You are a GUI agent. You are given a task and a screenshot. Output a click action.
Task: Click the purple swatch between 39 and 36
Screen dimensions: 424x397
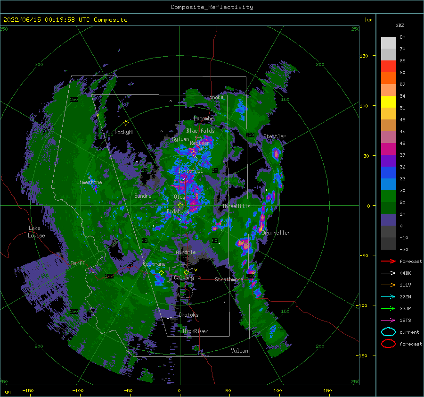click(388, 160)
